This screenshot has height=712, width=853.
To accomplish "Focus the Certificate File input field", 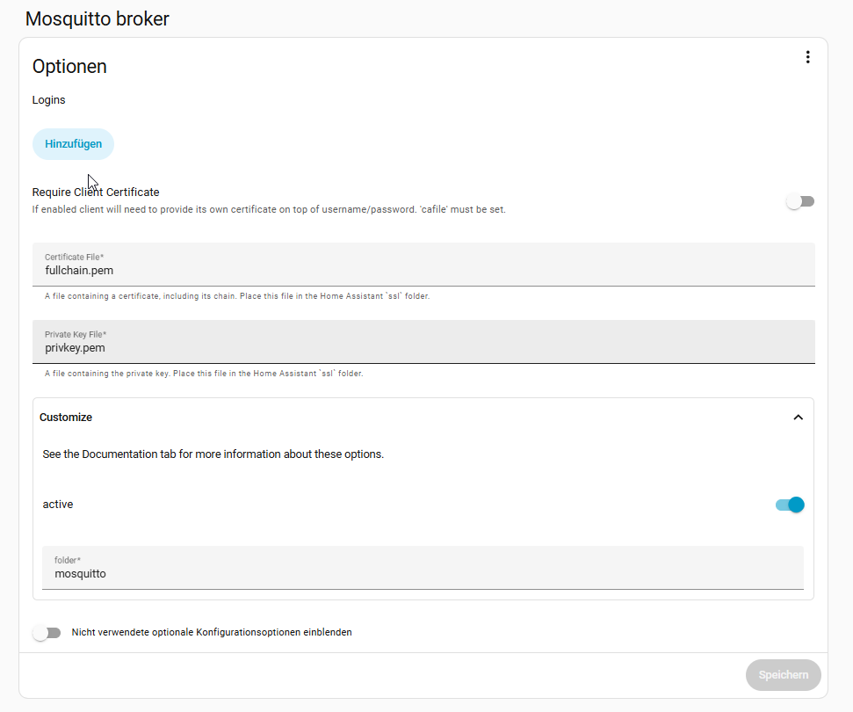I will pos(423,270).
